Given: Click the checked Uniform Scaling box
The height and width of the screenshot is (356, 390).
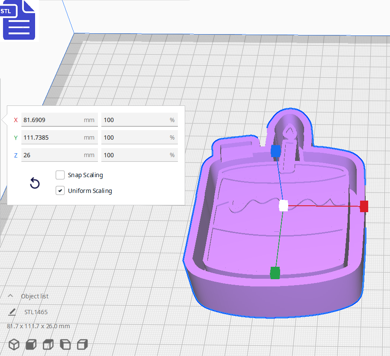Looking at the screenshot, I should 60,190.
